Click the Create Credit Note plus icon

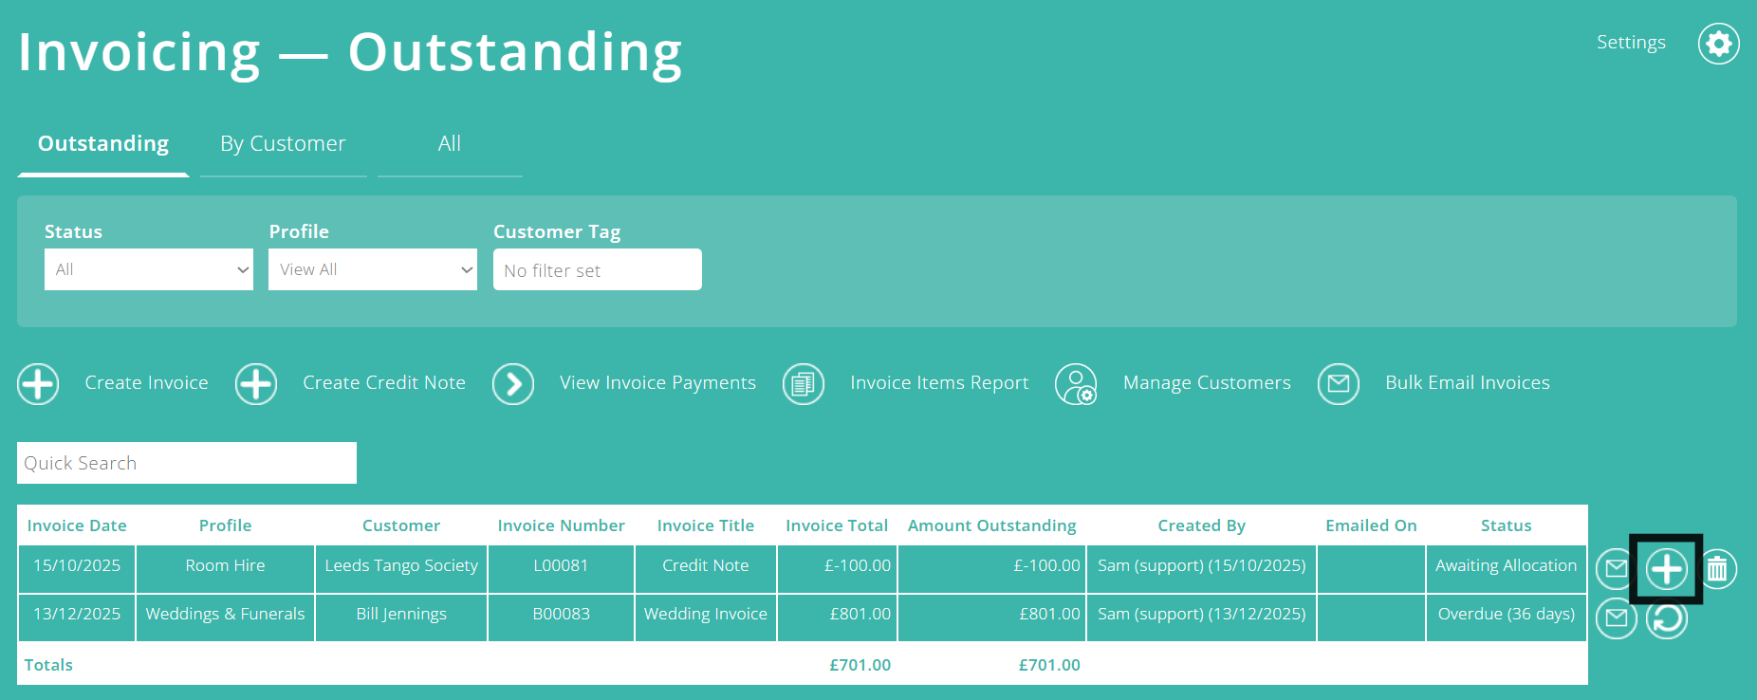[x=256, y=384]
